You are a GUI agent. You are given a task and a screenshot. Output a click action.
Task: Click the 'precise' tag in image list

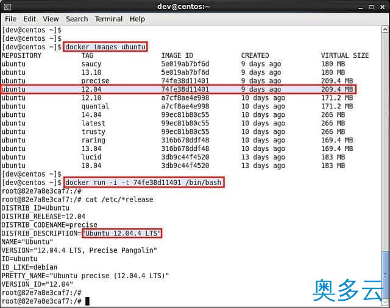pyautogui.click(x=95, y=81)
